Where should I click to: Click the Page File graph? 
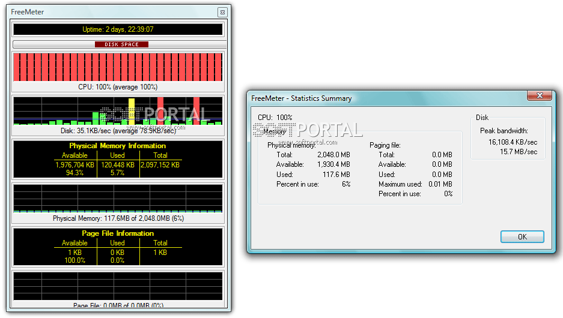118,286
